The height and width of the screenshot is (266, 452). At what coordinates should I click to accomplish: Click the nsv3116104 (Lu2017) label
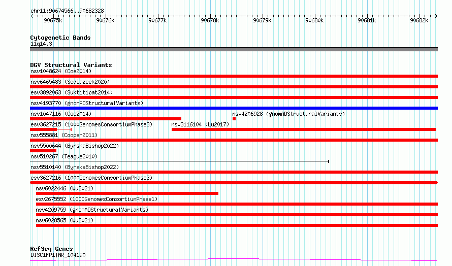pyautogui.click(x=200, y=124)
